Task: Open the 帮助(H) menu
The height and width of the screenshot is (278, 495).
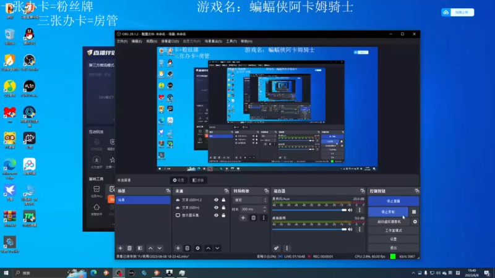Action: [x=246, y=41]
